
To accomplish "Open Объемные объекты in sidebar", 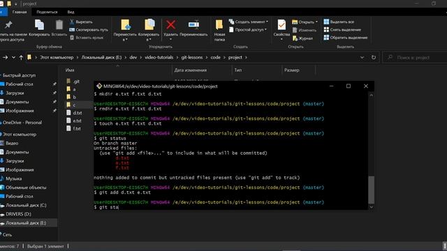I will (26, 188).
